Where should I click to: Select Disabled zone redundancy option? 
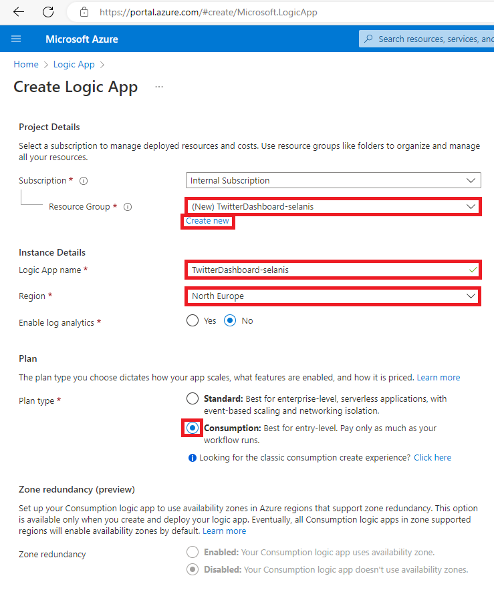[x=193, y=570]
